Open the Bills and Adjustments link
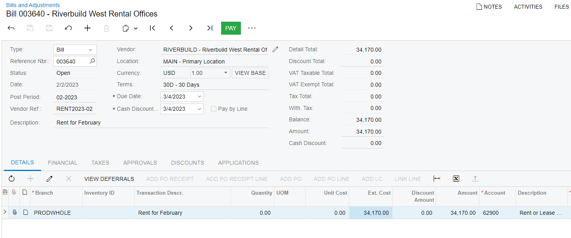Image resolution: width=571 pixels, height=238 pixels. (x=33, y=5)
